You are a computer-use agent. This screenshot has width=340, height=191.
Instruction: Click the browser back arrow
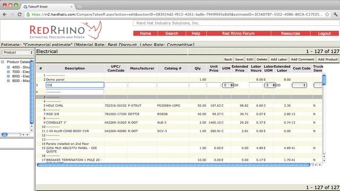click(5, 14)
